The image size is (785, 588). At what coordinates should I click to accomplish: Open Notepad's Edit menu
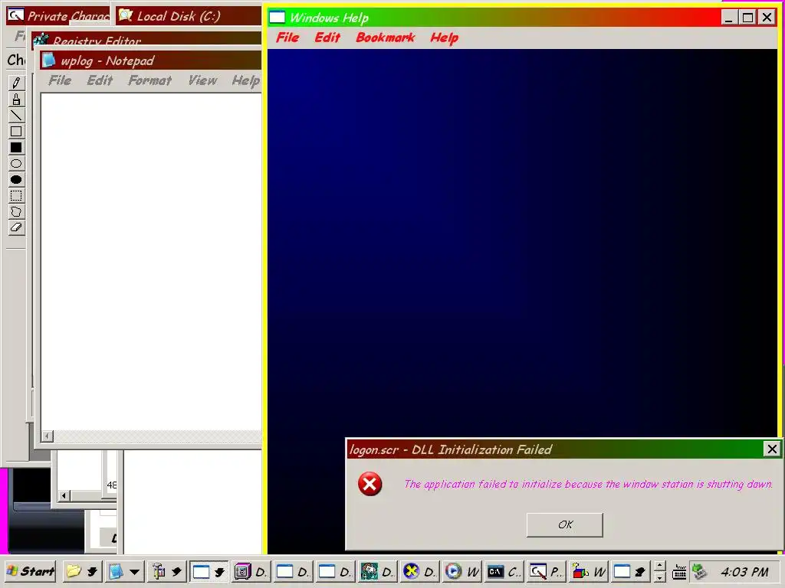point(100,80)
